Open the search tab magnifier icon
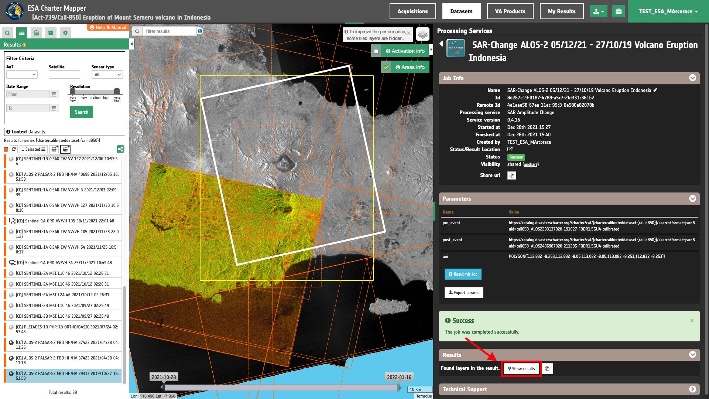Image resolution: width=709 pixels, height=399 pixels. 7,33
